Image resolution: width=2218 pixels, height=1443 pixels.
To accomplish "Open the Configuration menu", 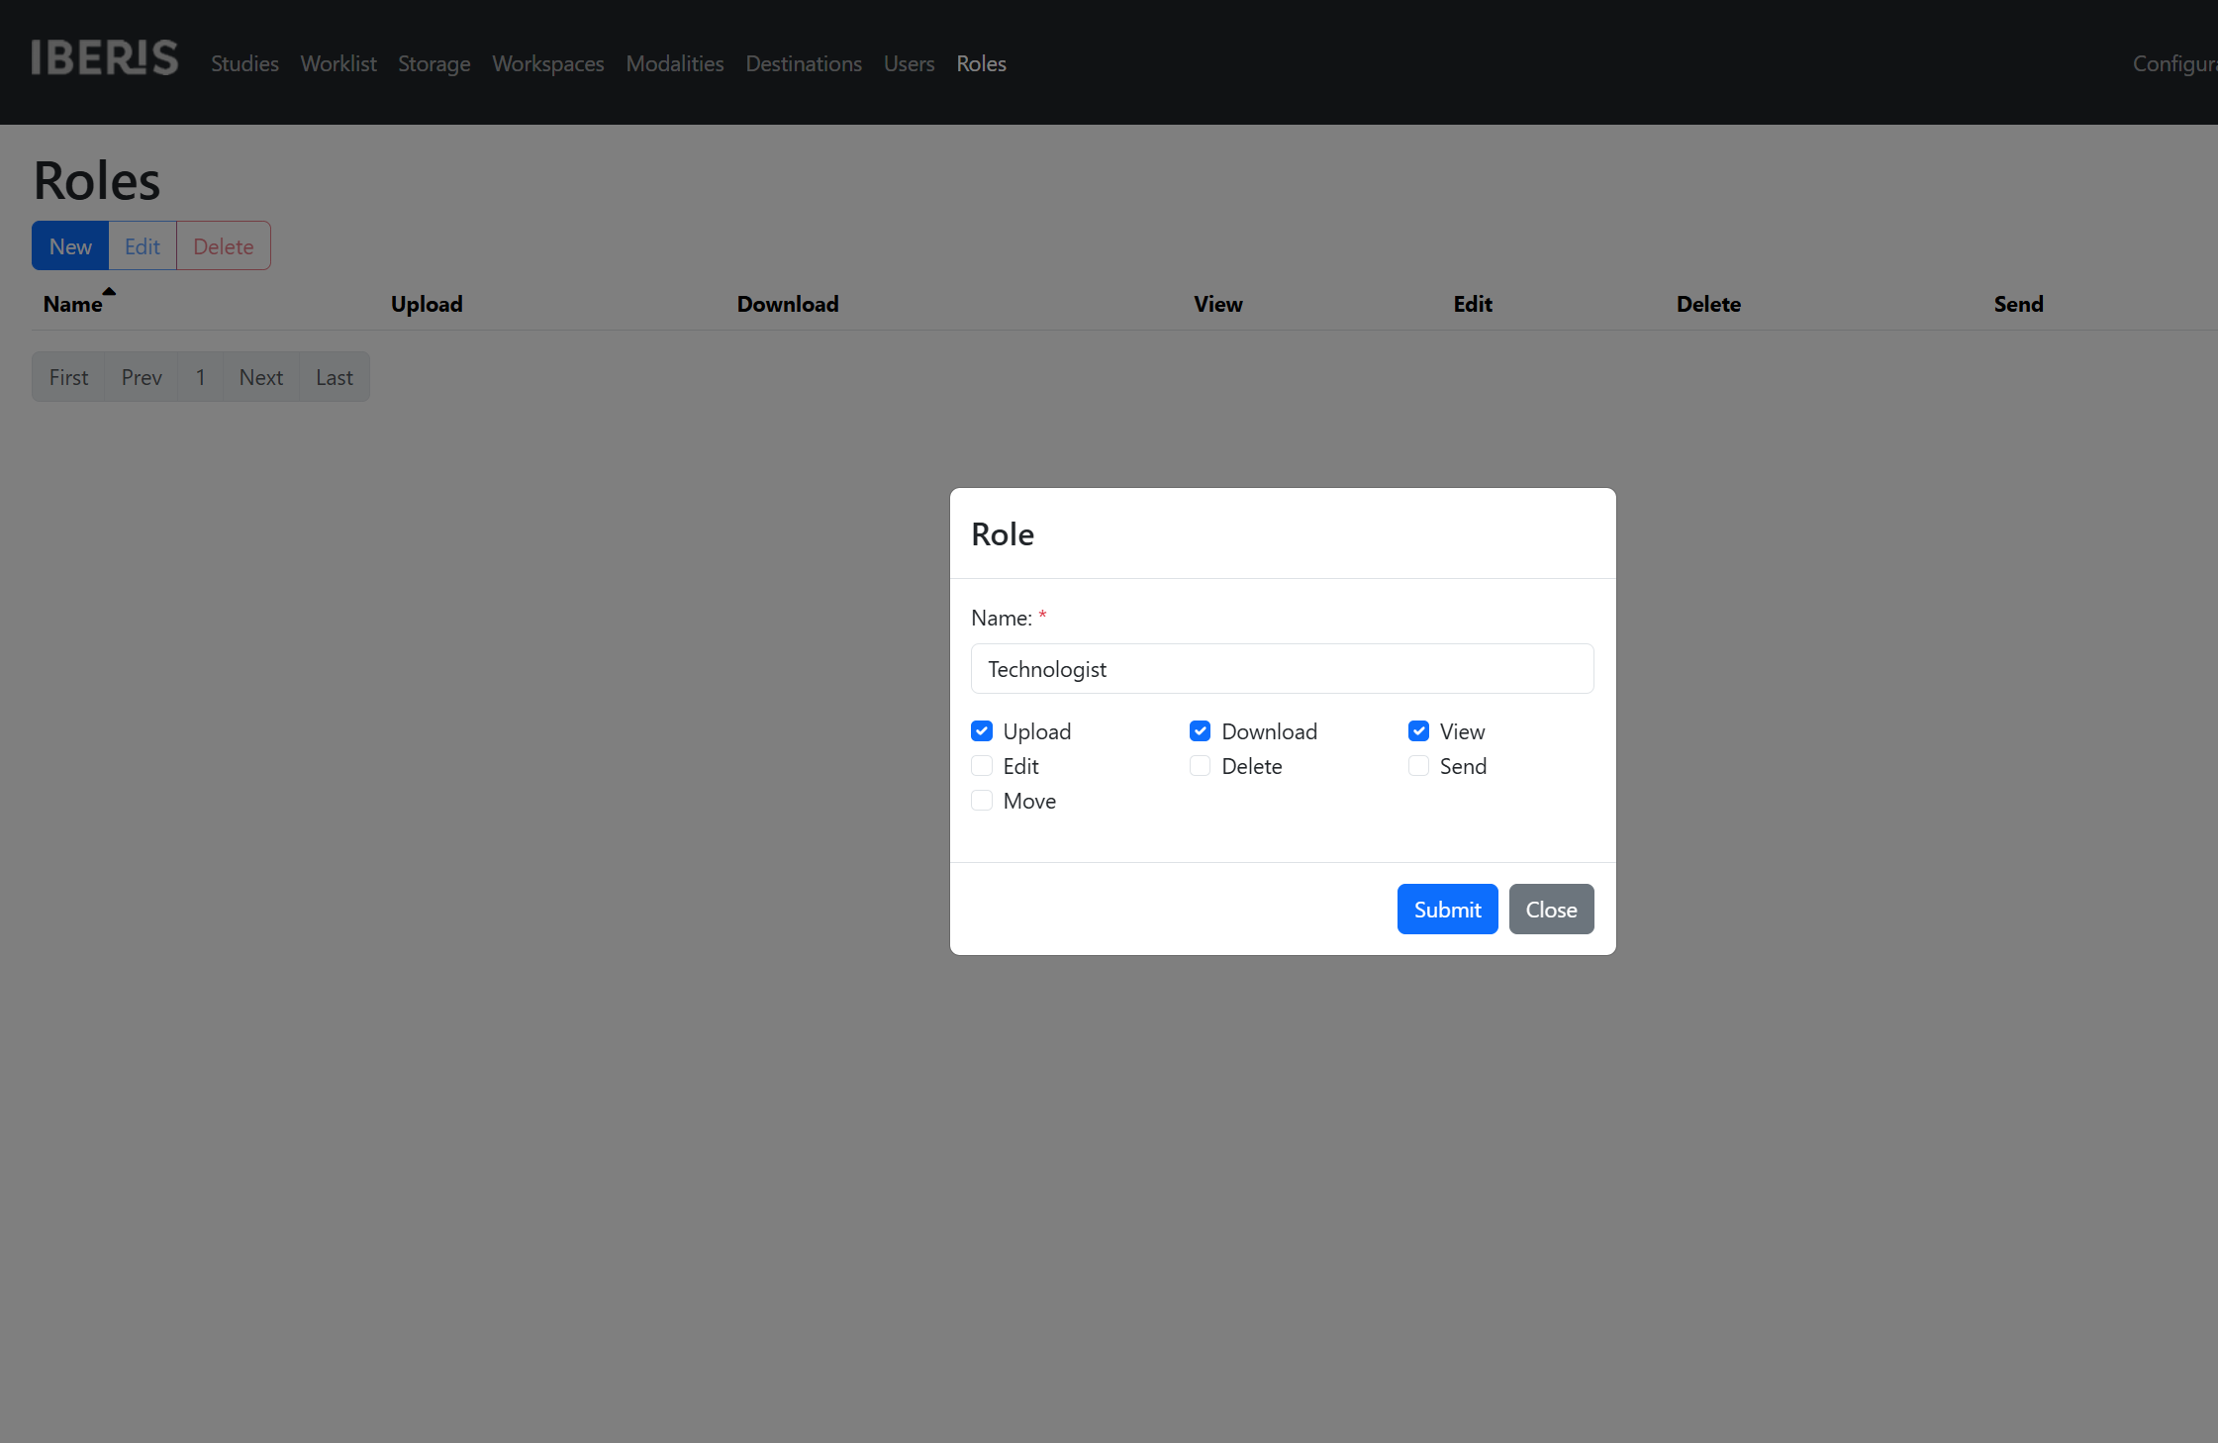I will [x=2174, y=63].
